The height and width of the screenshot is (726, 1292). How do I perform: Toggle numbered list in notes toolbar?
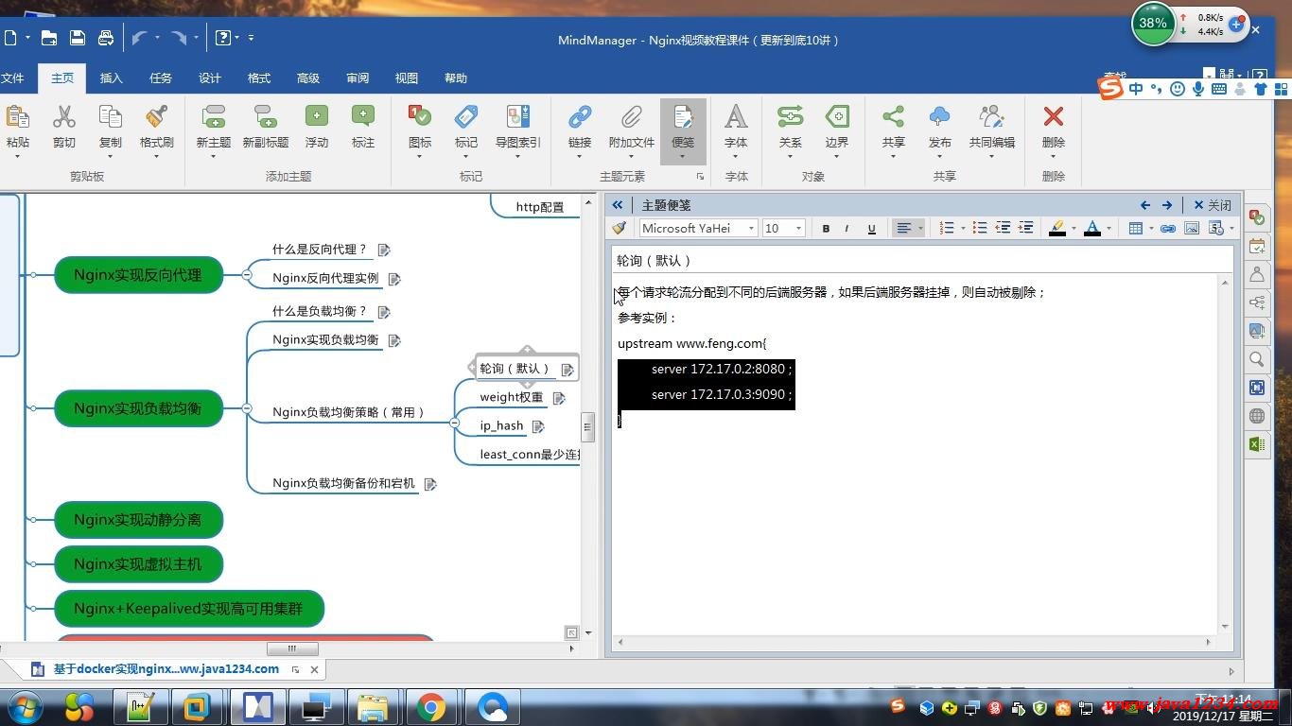click(x=947, y=228)
